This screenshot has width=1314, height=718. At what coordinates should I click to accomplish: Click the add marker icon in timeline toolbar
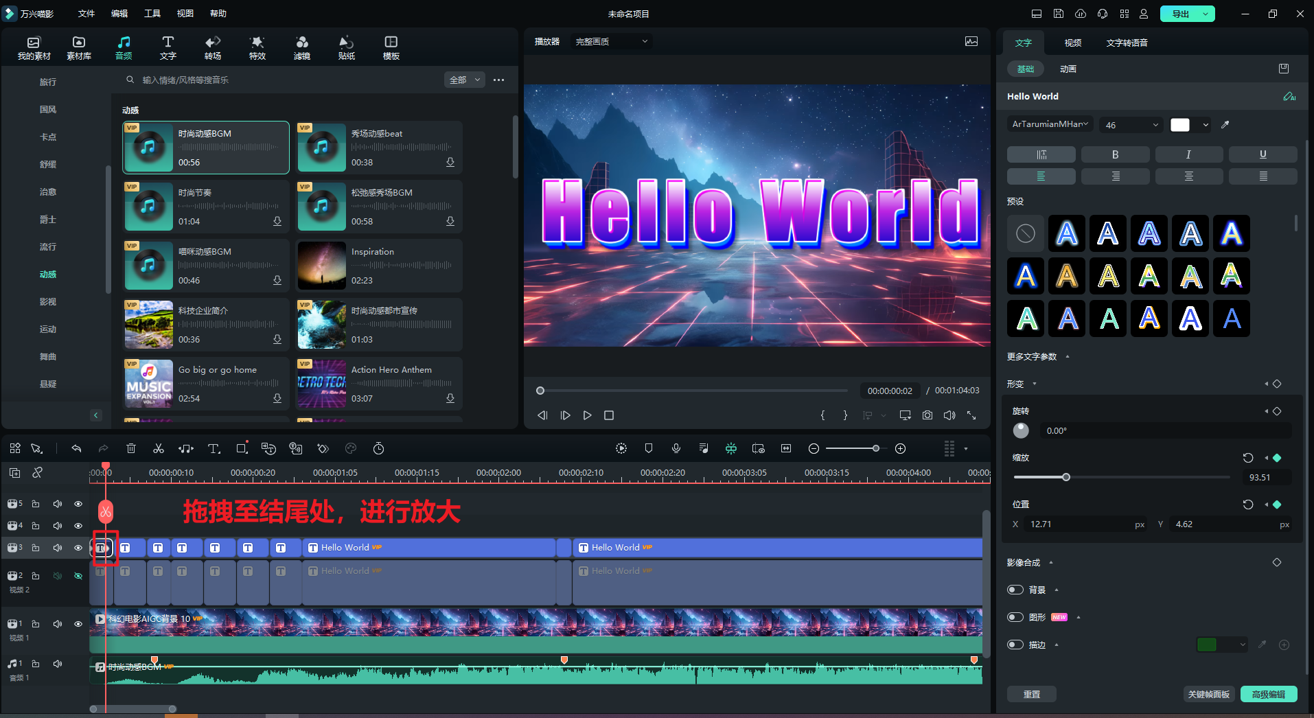649,448
